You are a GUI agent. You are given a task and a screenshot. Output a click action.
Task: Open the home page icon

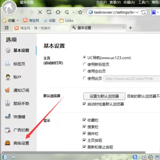pos(58,12)
